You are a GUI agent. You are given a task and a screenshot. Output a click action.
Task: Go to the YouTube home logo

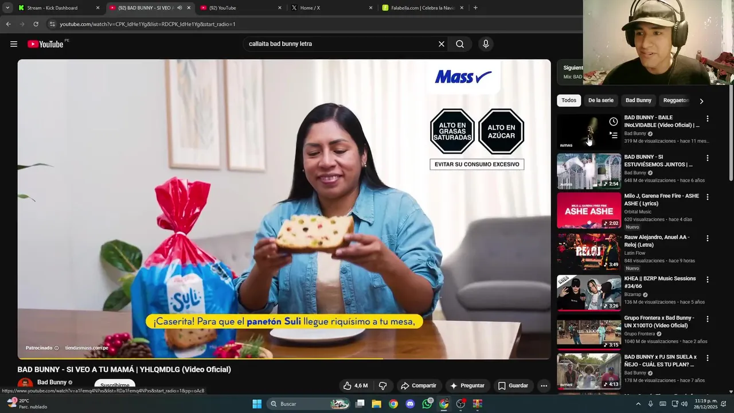46,44
